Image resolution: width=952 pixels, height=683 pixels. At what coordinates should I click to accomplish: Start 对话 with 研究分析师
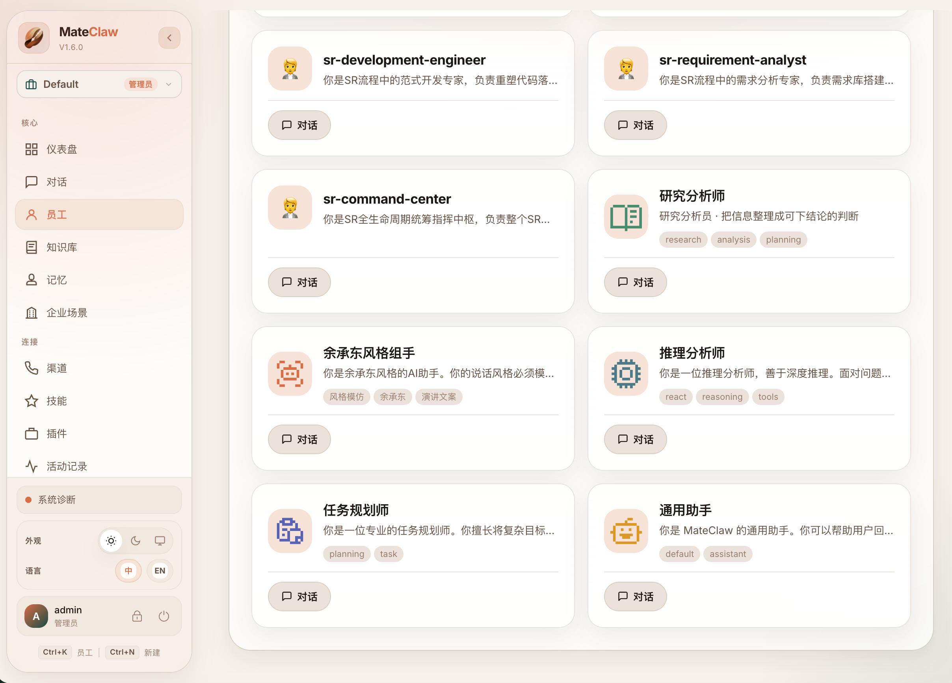click(x=636, y=282)
